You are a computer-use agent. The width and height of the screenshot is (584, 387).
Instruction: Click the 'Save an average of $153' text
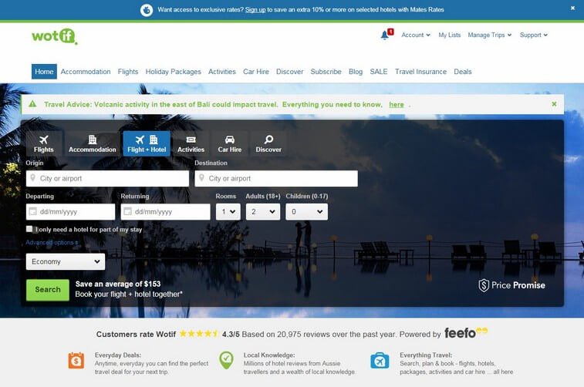click(118, 284)
